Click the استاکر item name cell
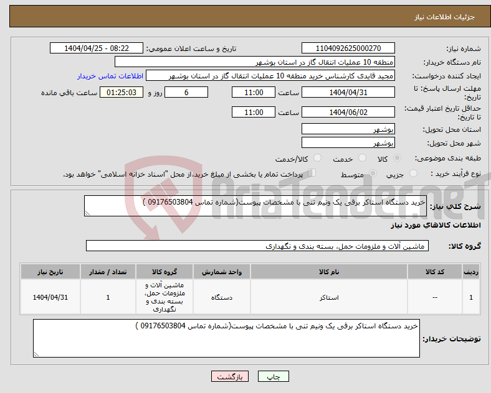The width and height of the screenshot is (491, 393). coord(329,297)
